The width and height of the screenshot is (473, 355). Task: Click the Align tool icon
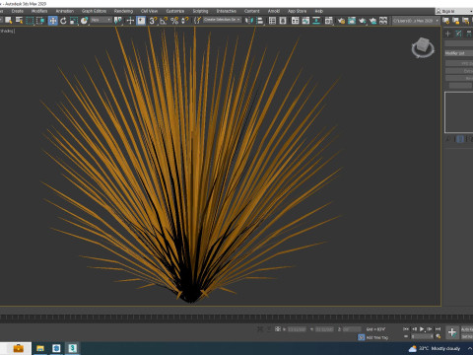[260, 21]
